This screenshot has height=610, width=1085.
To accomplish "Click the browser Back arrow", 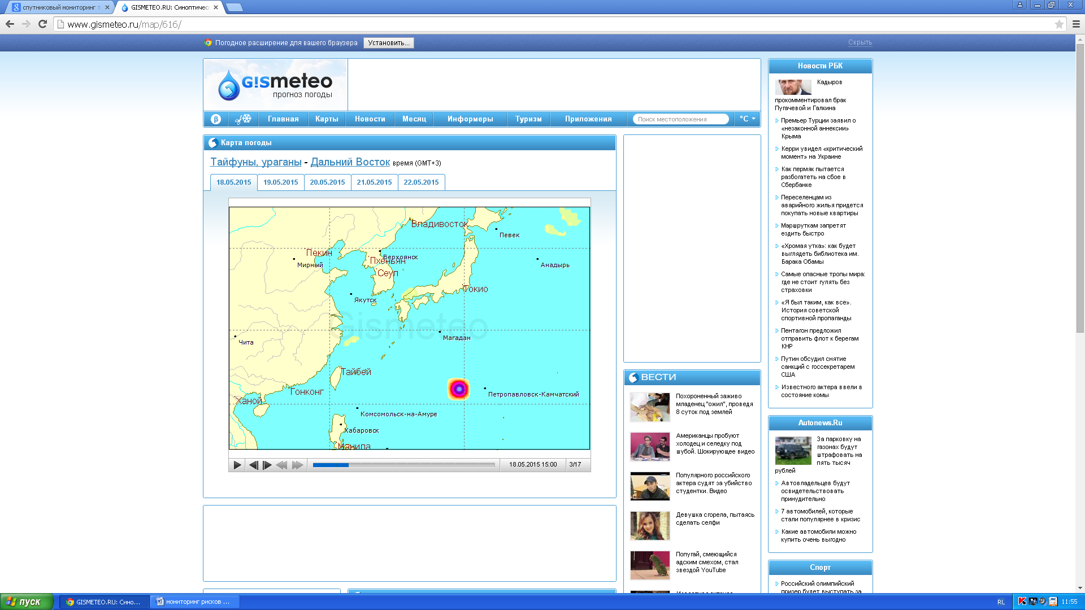I will click(10, 24).
